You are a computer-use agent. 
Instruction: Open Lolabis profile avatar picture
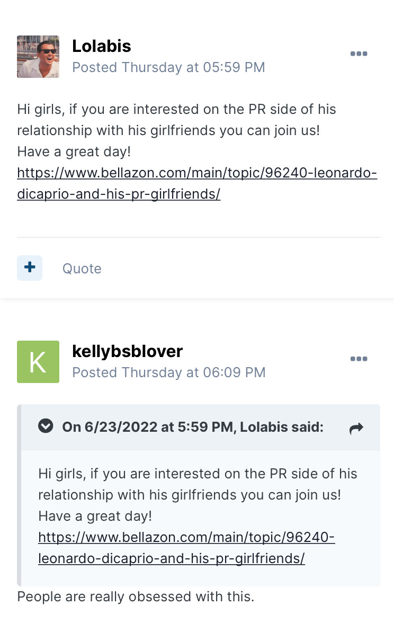click(38, 57)
